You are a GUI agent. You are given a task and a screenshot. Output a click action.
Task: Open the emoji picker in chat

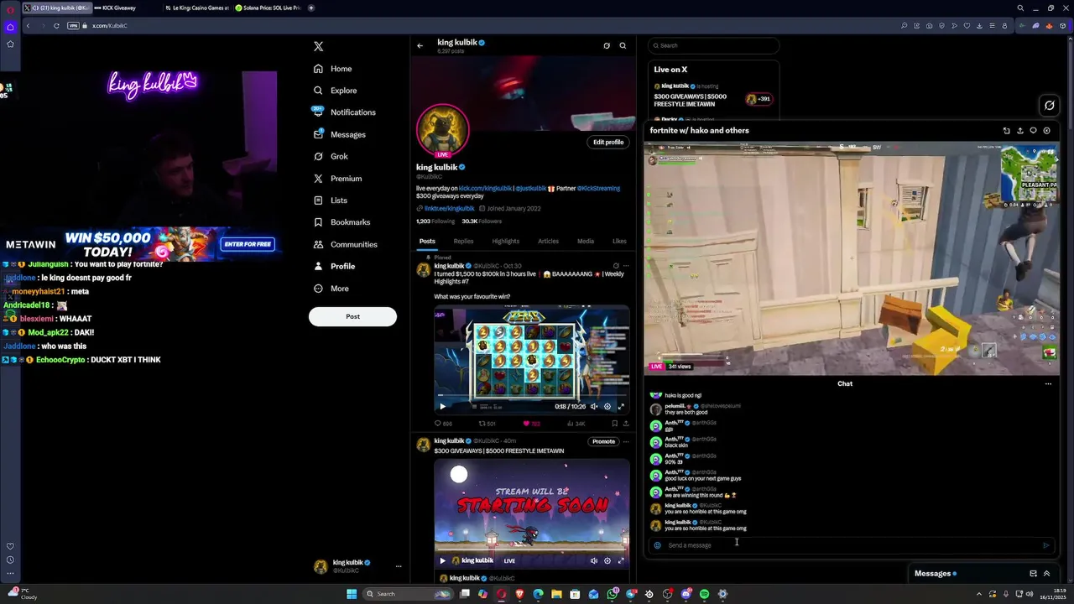[x=658, y=545]
